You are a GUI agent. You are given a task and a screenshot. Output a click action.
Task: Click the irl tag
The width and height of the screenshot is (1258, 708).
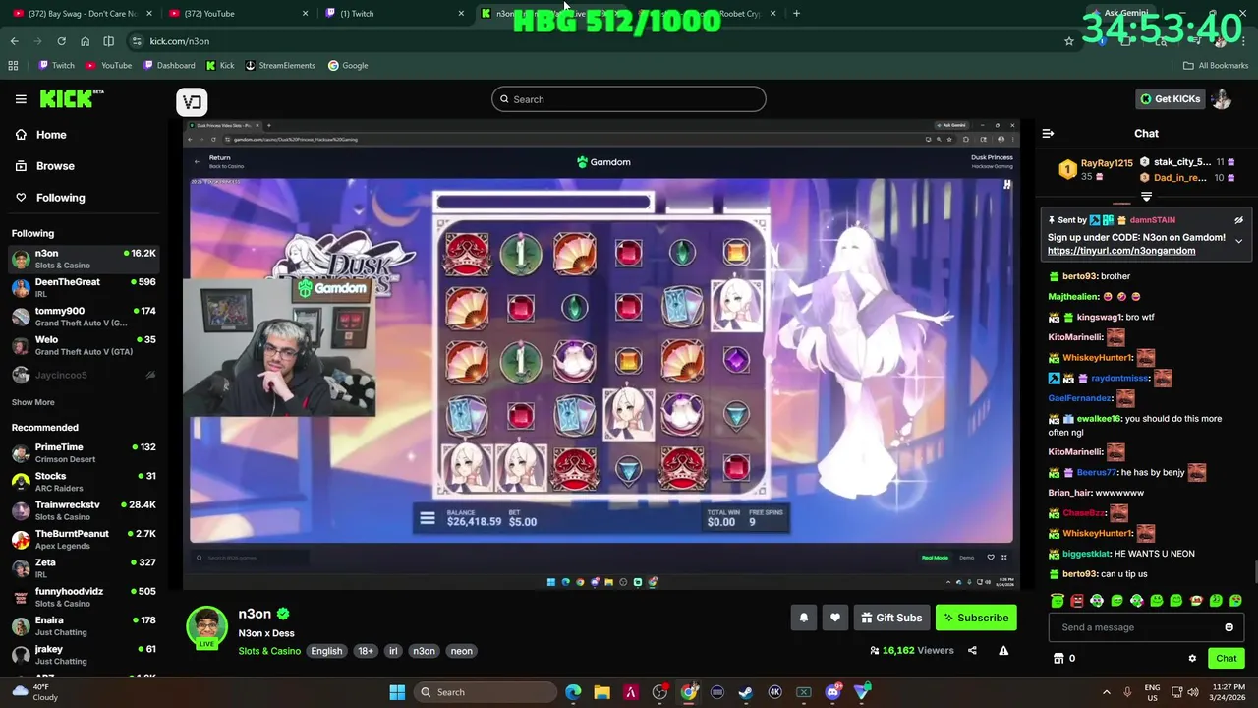pos(393,651)
